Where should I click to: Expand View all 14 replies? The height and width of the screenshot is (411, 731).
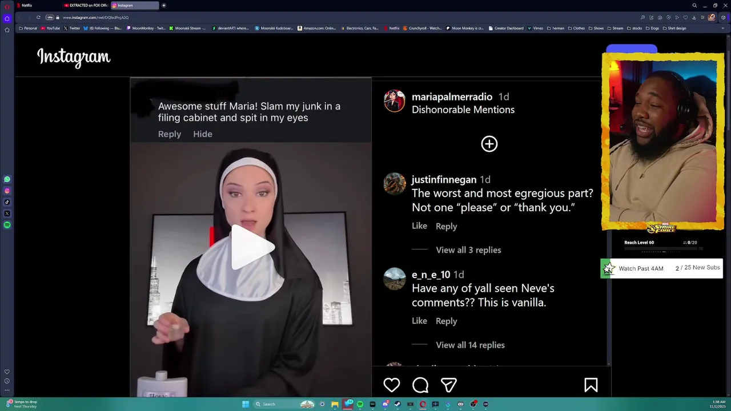[470, 345]
